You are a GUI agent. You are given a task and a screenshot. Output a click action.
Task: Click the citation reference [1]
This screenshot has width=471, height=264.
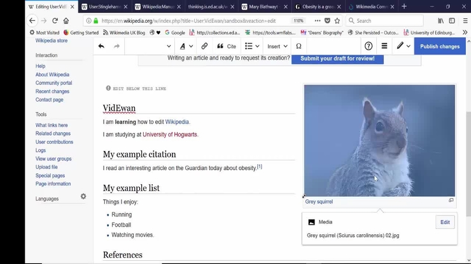[x=260, y=167]
